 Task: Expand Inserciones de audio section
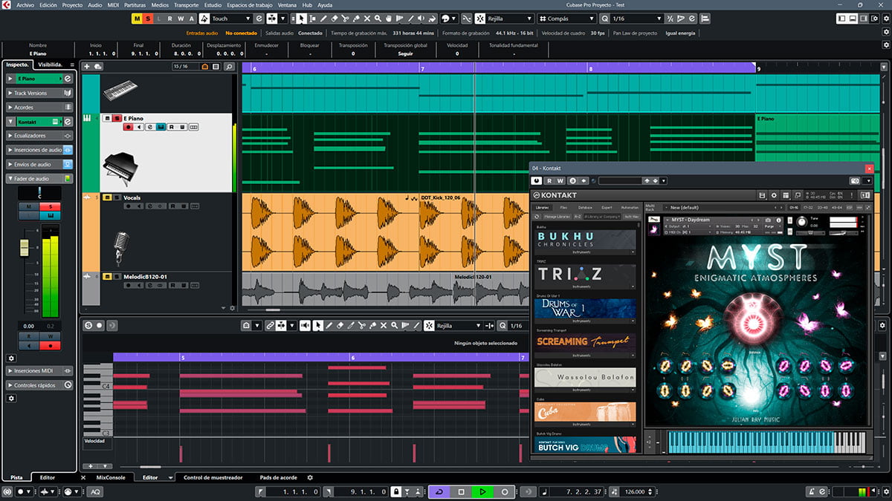pyautogui.click(x=39, y=150)
